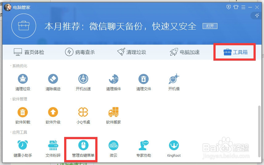Viewport: 264px width, 165px height.
Task: Switch to the 电脑加速 tab
Action: [x=185, y=52]
